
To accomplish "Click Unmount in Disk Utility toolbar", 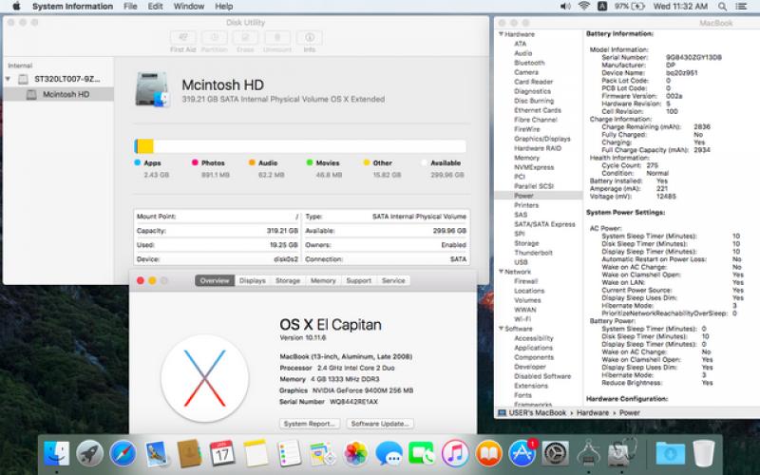I will point(277,42).
